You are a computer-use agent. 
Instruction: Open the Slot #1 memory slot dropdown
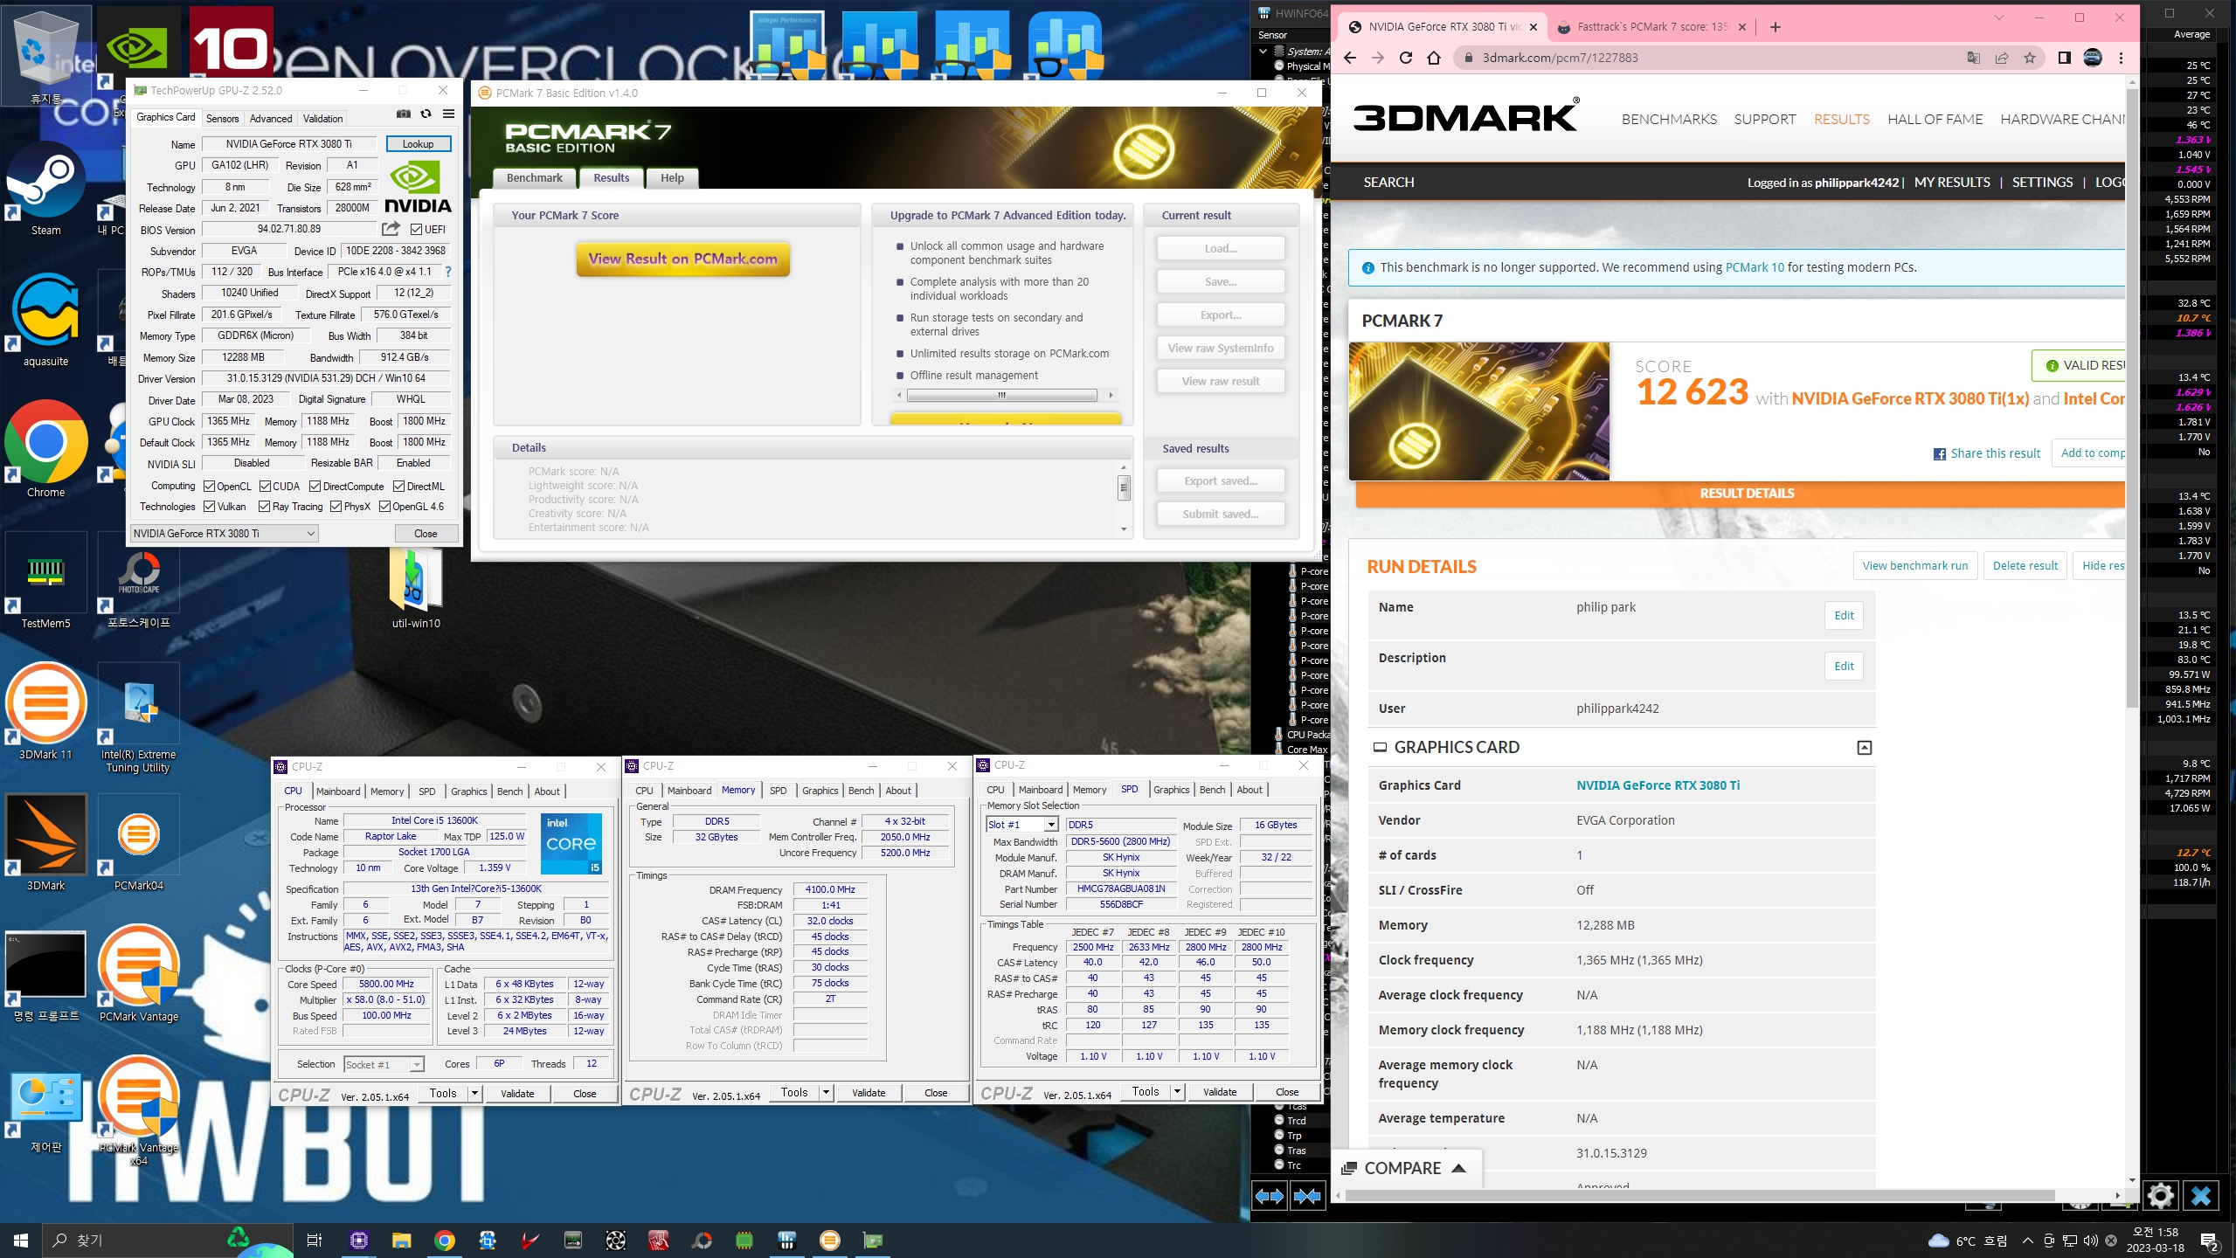(1021, 825)
